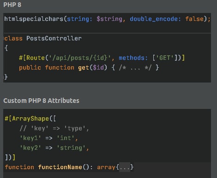
Task: Click the 'functionName' function name
Action: (x=60, y=167)
